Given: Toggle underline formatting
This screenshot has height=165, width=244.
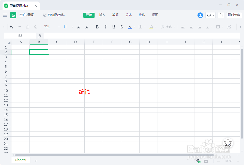Looking at the screenshot, I should (x=114, y=27).
